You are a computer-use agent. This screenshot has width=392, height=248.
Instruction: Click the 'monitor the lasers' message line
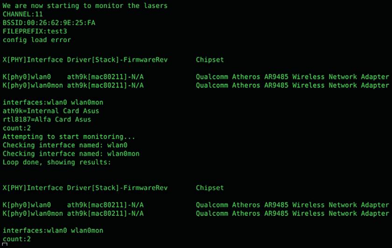coord(85,6)
